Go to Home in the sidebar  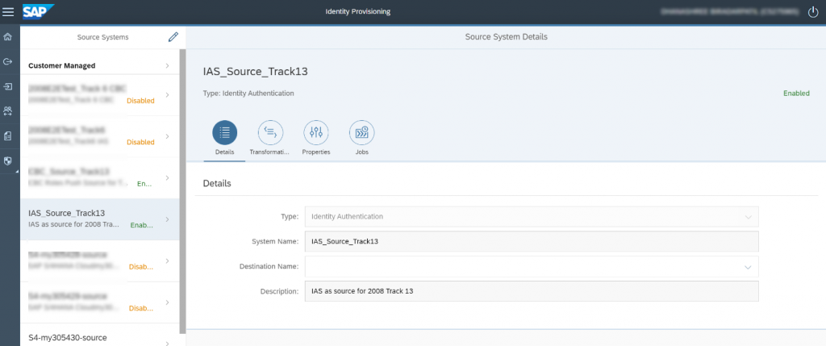coord(8,37)
